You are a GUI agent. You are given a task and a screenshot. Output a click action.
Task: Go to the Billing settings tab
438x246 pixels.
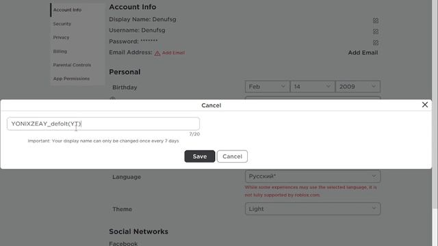60,51
